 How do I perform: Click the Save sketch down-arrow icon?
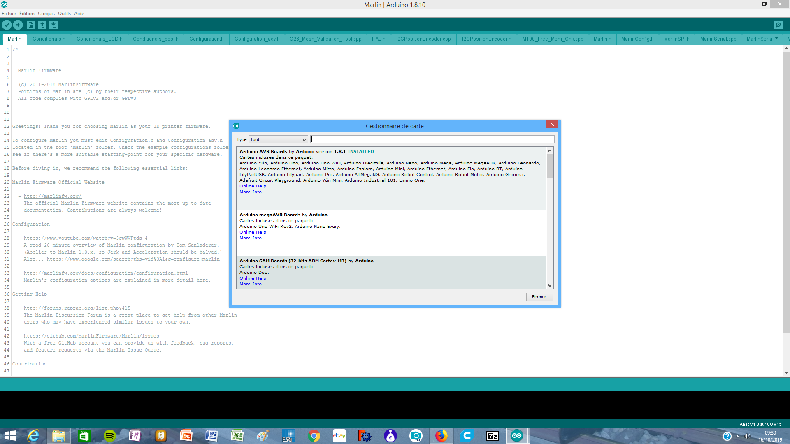[53, 25]
